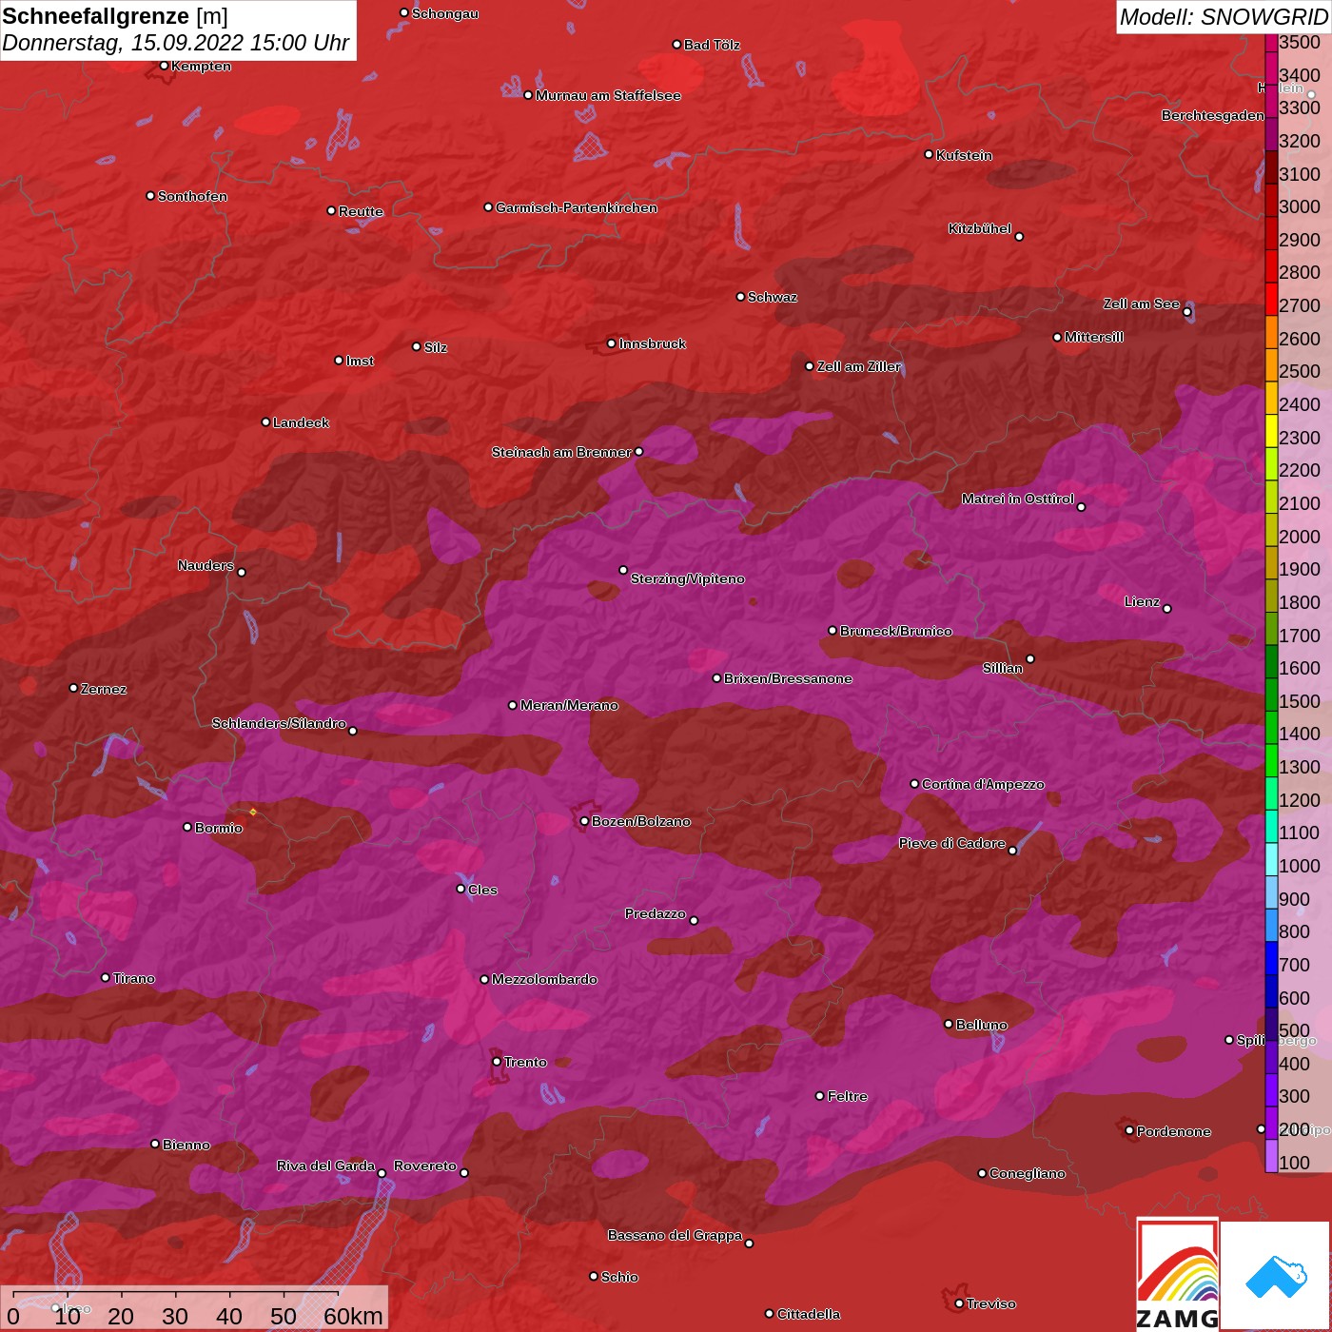This screenshot has height=1332, width=1332.
Task: Click the 'Modell: SNOWGRID' label
Action: [x=1224, y=17]
